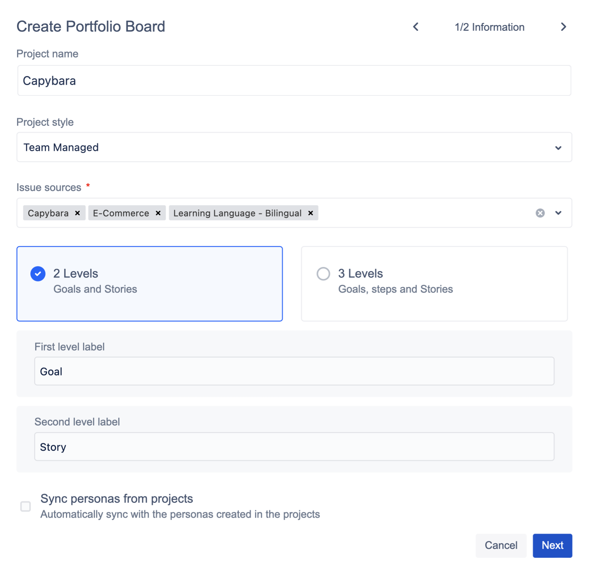Expand the Issue sources dropdown arrow
The image size is (589, 569).
(x=558, y=213)
